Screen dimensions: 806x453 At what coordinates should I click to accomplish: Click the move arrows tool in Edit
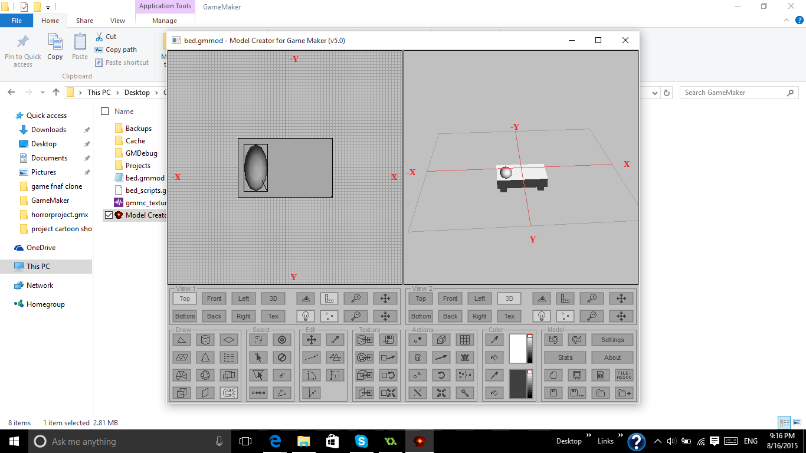point(312,340)
